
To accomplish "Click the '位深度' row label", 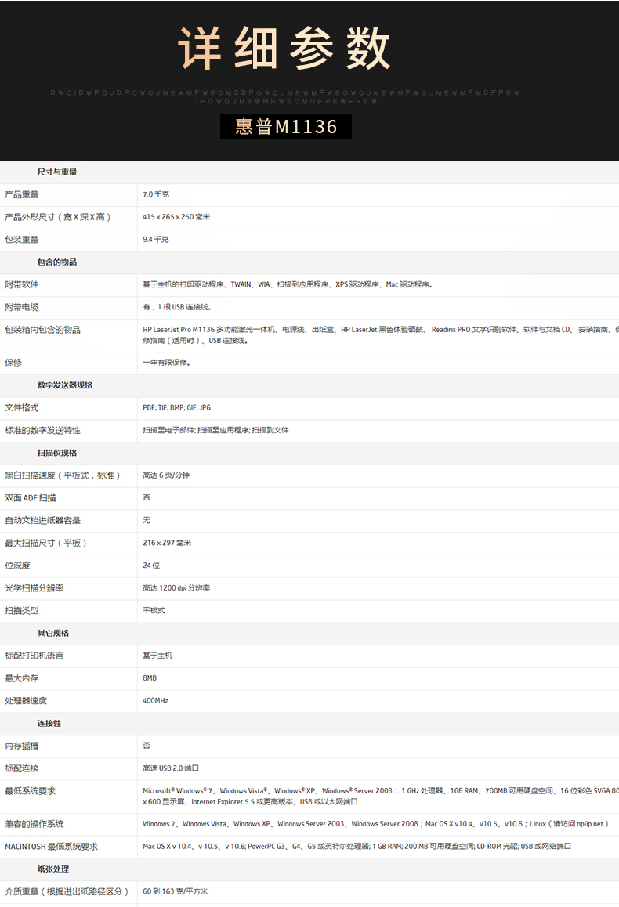I will click(x=17, y=566).
